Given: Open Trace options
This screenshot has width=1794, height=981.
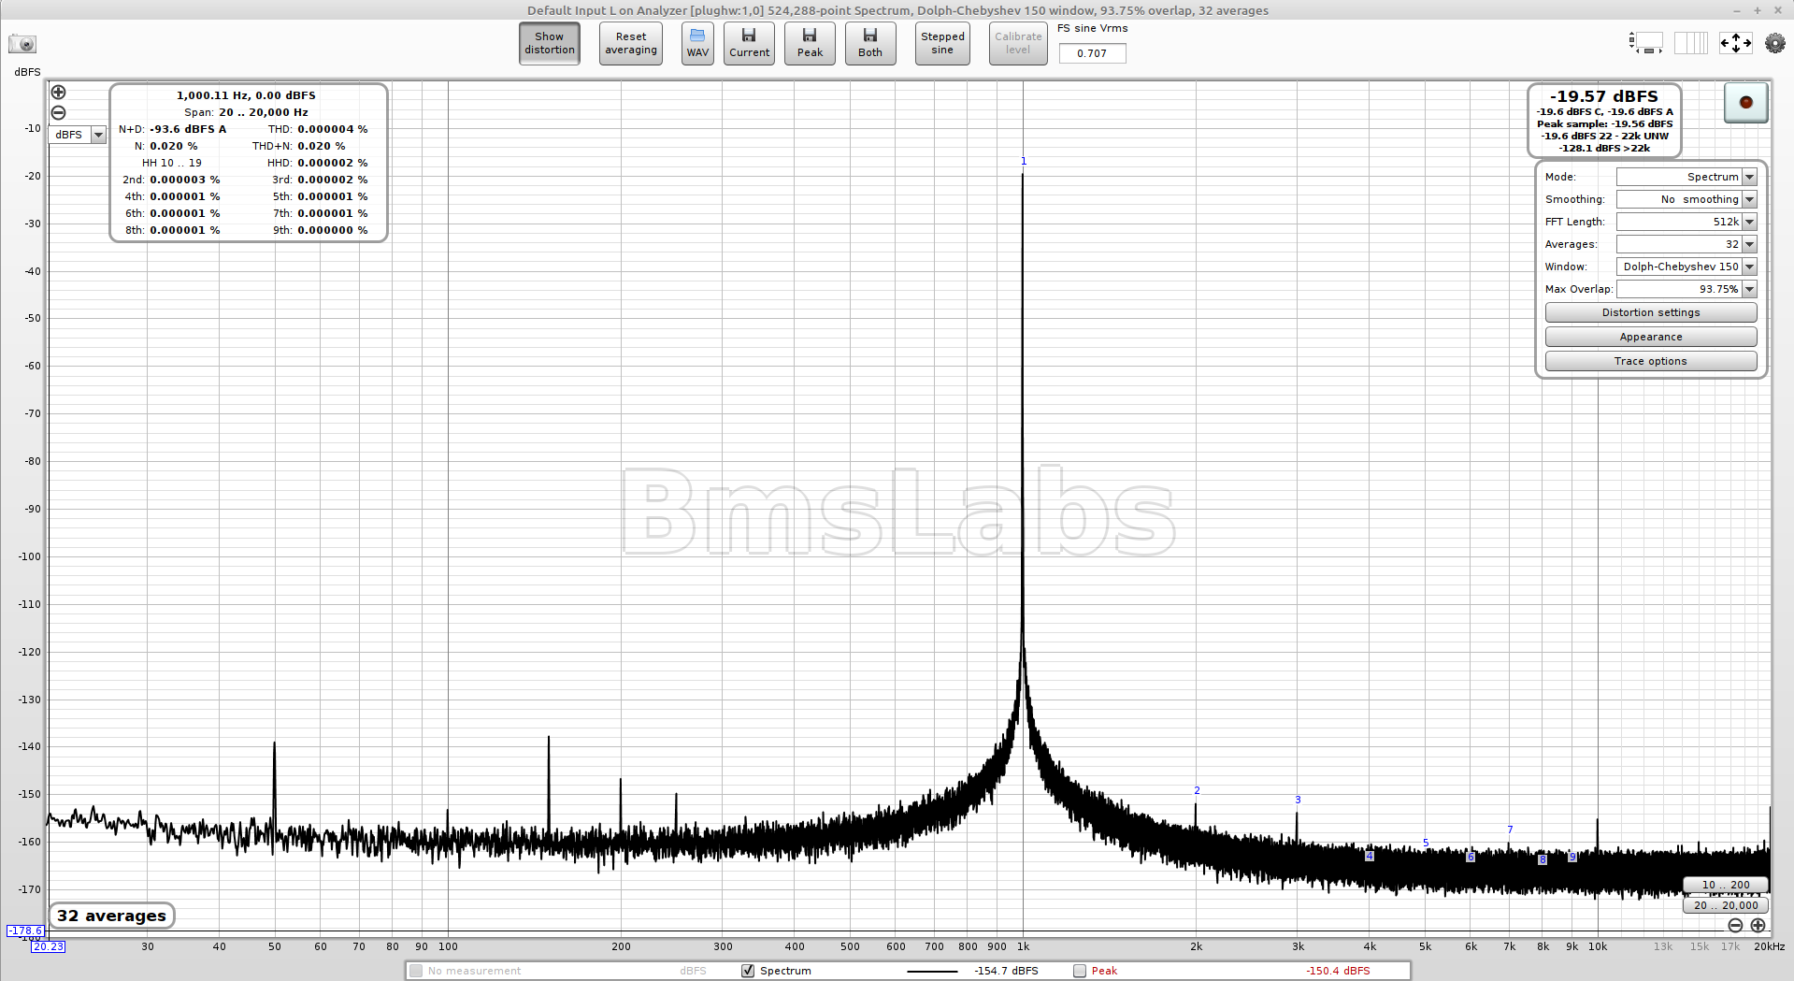Looking at the screenshot, I should (1651, 361).
